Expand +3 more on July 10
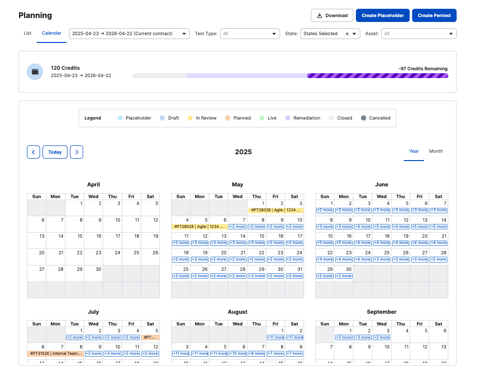The width and height of the screenshot is (483, 366). coord(112,354)
